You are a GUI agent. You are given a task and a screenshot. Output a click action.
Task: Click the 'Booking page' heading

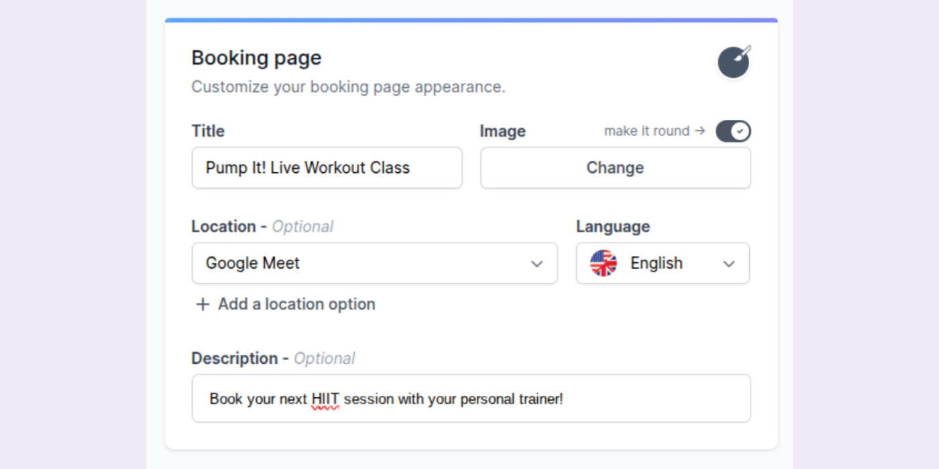click(256, 58)
